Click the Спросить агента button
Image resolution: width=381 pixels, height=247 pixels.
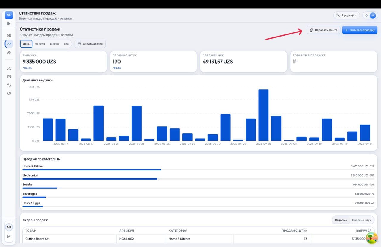pos(323,30)
